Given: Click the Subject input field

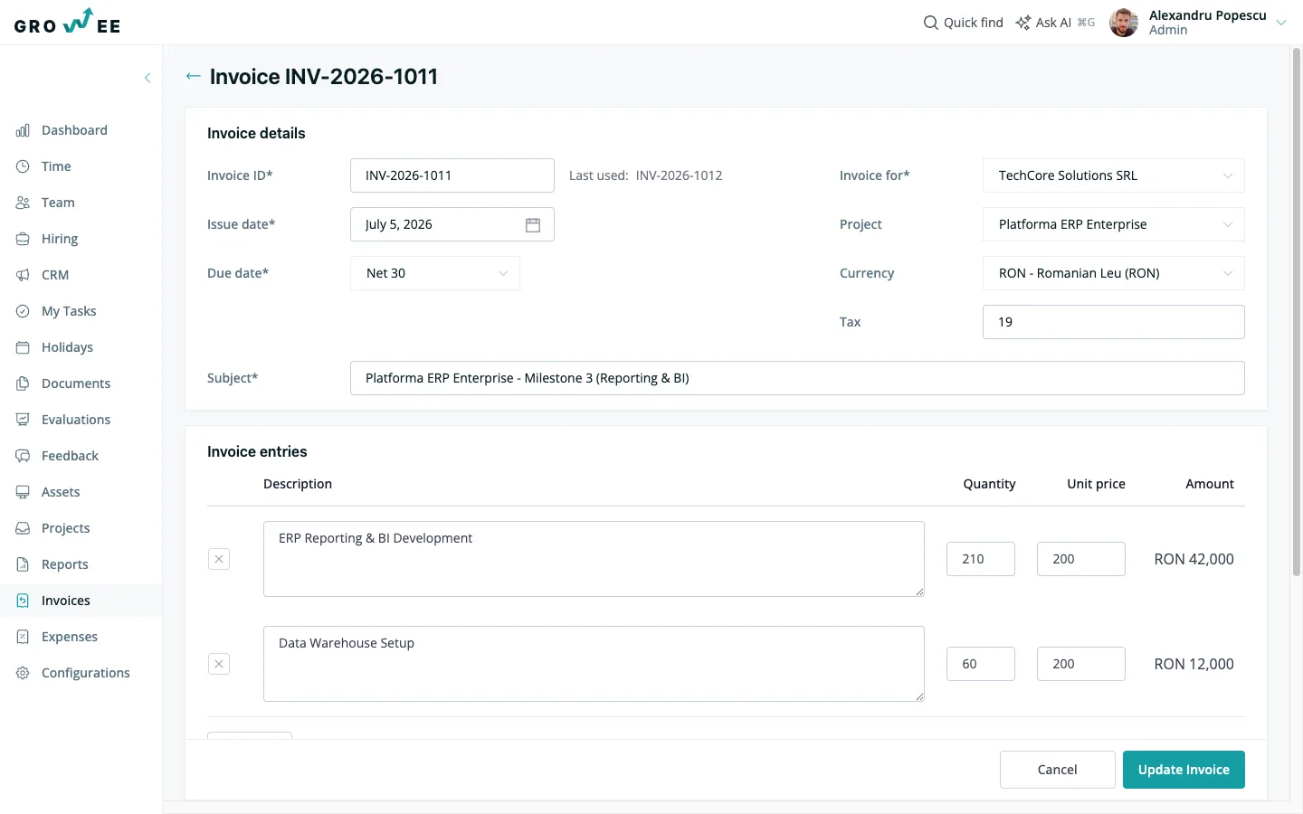Looking at the screenshot, I should click(x=797, y=378).
